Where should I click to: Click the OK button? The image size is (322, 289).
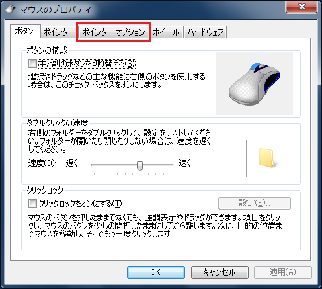pyautogui.click(x=156, y=272)
